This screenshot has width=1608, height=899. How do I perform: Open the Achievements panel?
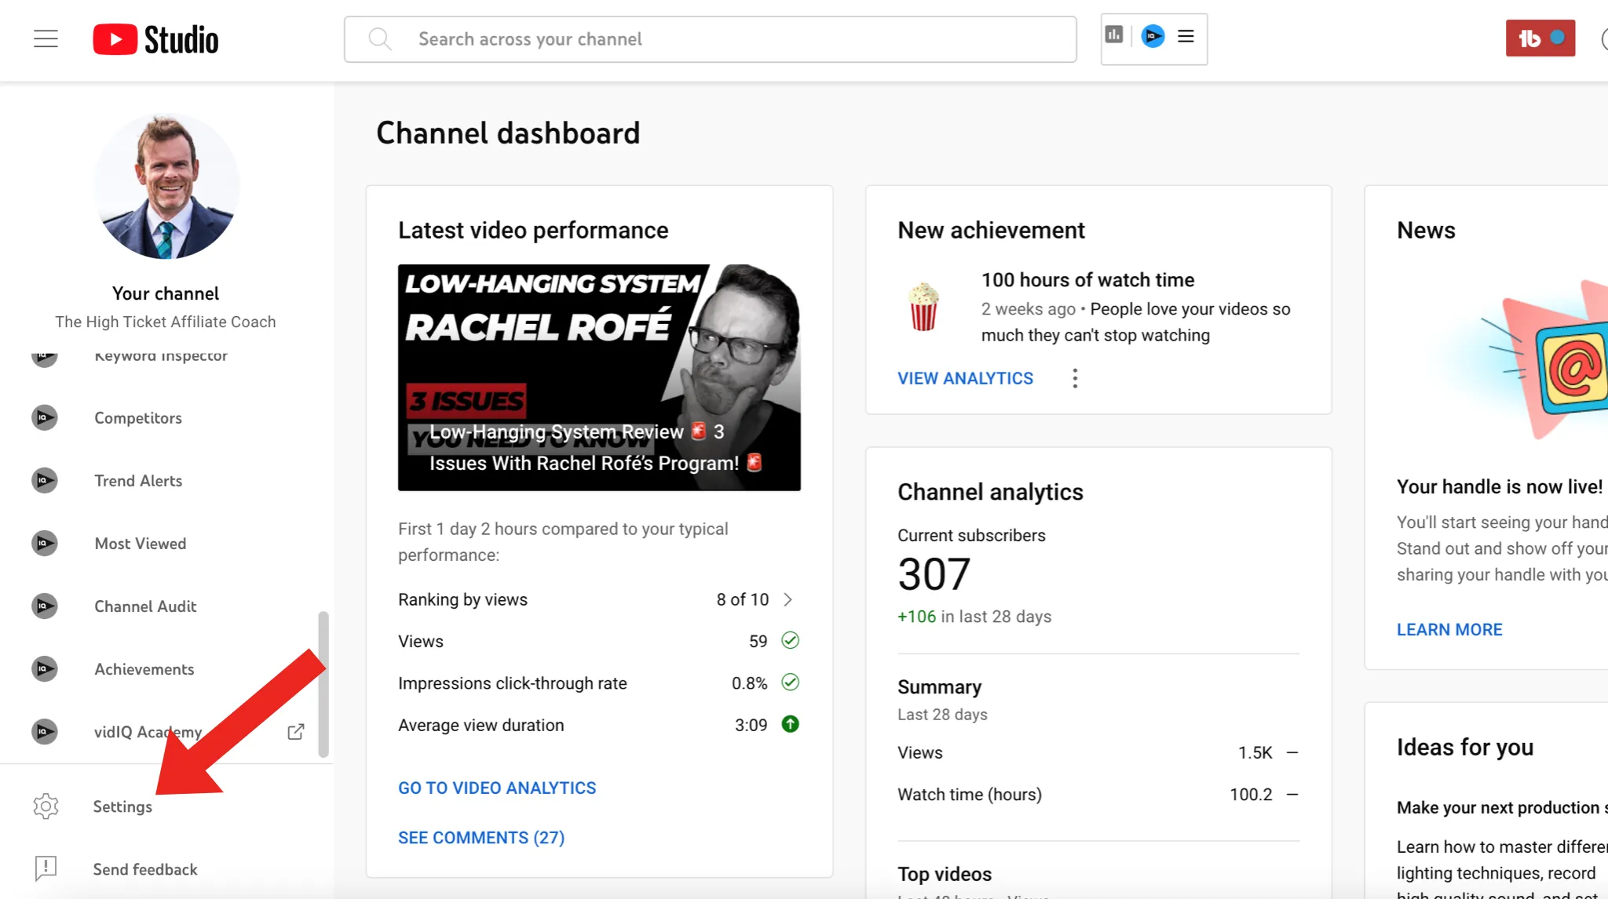tap(144, 668)
